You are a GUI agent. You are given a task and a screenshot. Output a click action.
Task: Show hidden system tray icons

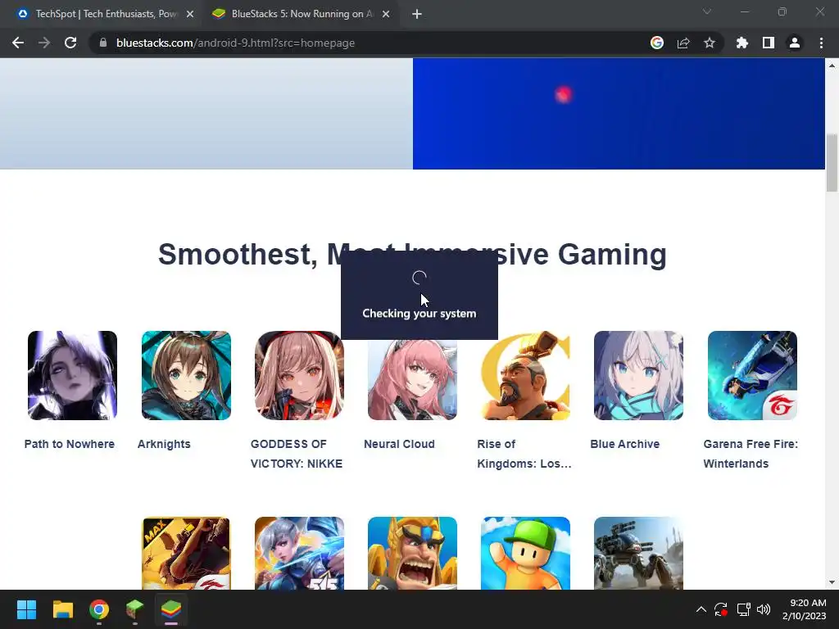click(701, 609)
